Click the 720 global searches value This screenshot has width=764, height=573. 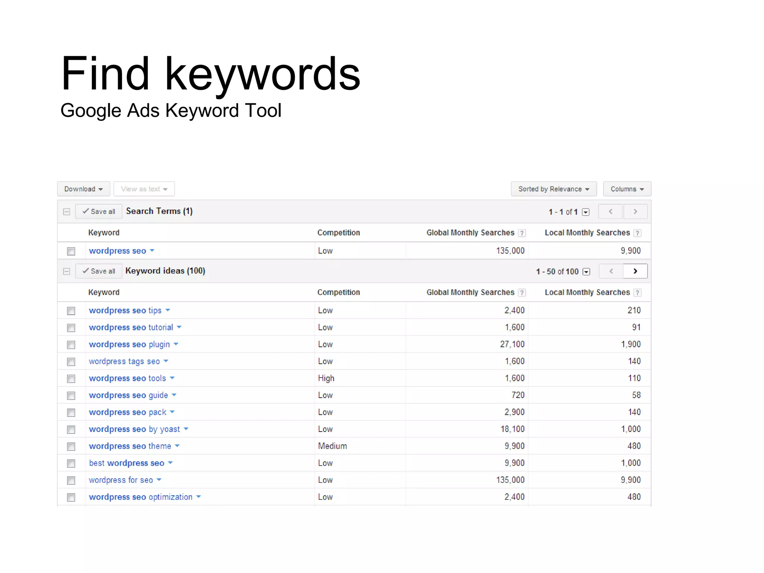click(518, 395)
